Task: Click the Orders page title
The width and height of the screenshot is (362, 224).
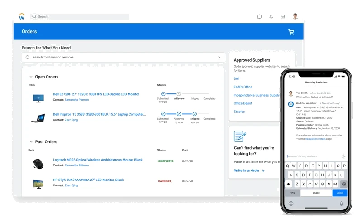Action: coord(29,31)
